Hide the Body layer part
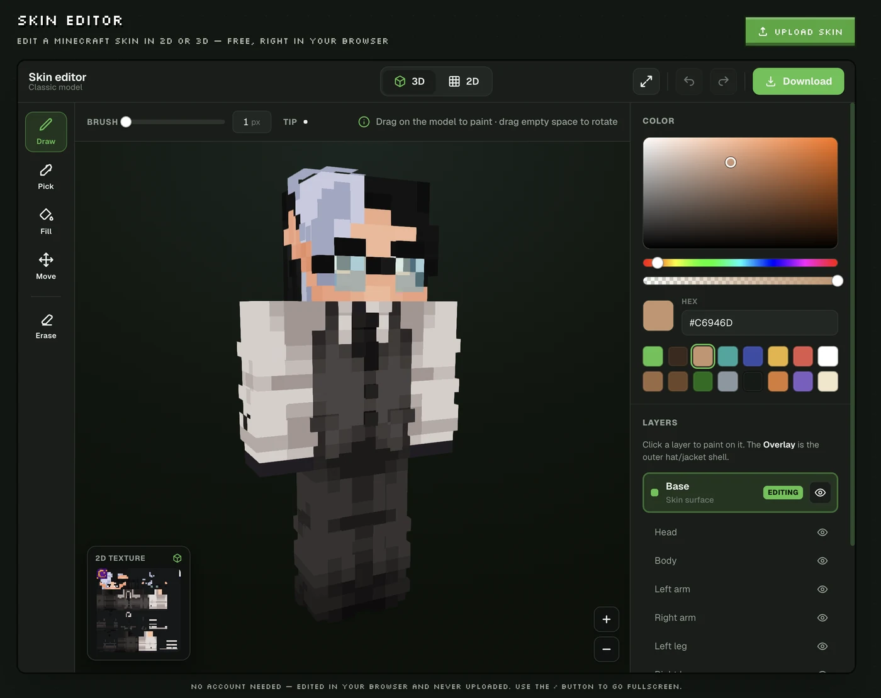 822,561
